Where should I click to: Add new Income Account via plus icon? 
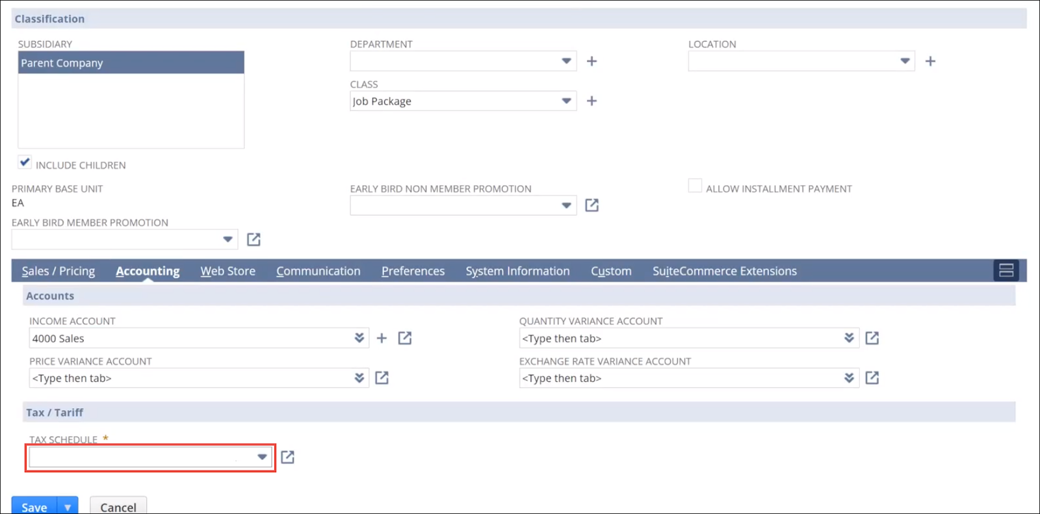click(382, 338)
